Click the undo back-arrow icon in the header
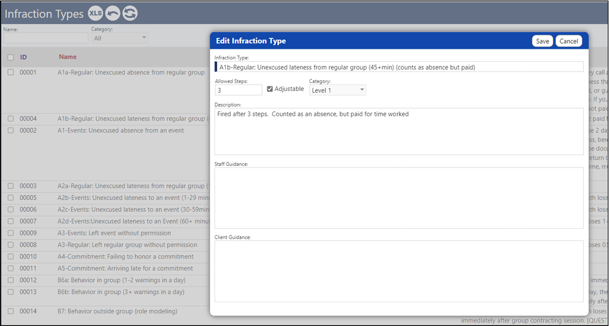 (x=113, y=14)
